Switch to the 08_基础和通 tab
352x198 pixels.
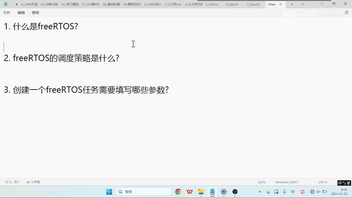point(111,4)
